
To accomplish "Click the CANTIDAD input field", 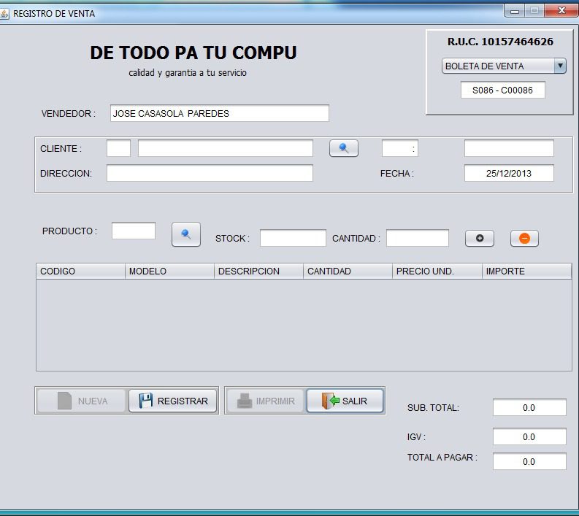I will pyautogui.click(x=418, y=238).
